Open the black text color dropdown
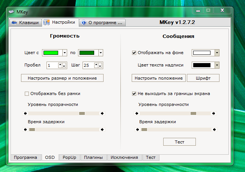Viewport: 245px width, 172px height. 217,65
